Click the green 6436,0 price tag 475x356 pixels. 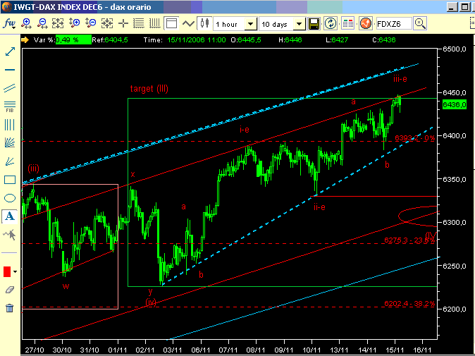[455, 105]
